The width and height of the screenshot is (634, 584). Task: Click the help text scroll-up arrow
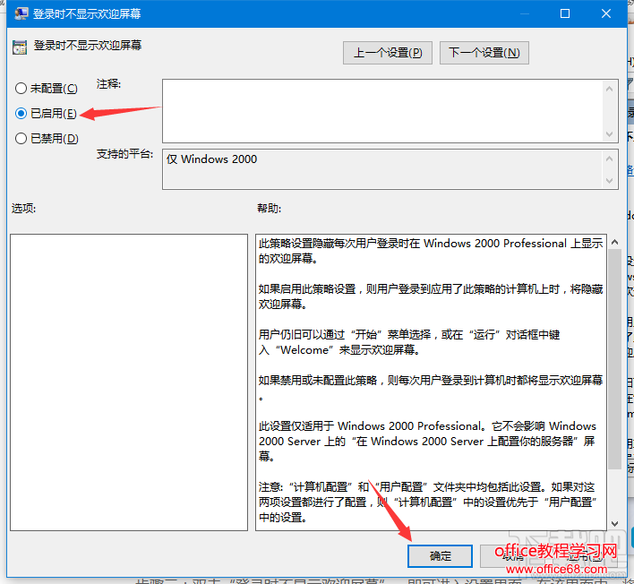[x=614, y=242]
